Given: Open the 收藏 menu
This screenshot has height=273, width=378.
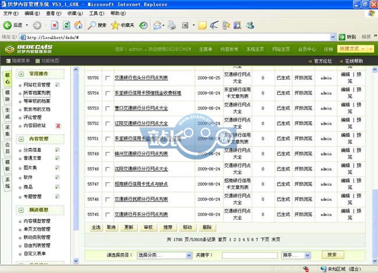Looking at the screenshot, I should tap(75, 13).
